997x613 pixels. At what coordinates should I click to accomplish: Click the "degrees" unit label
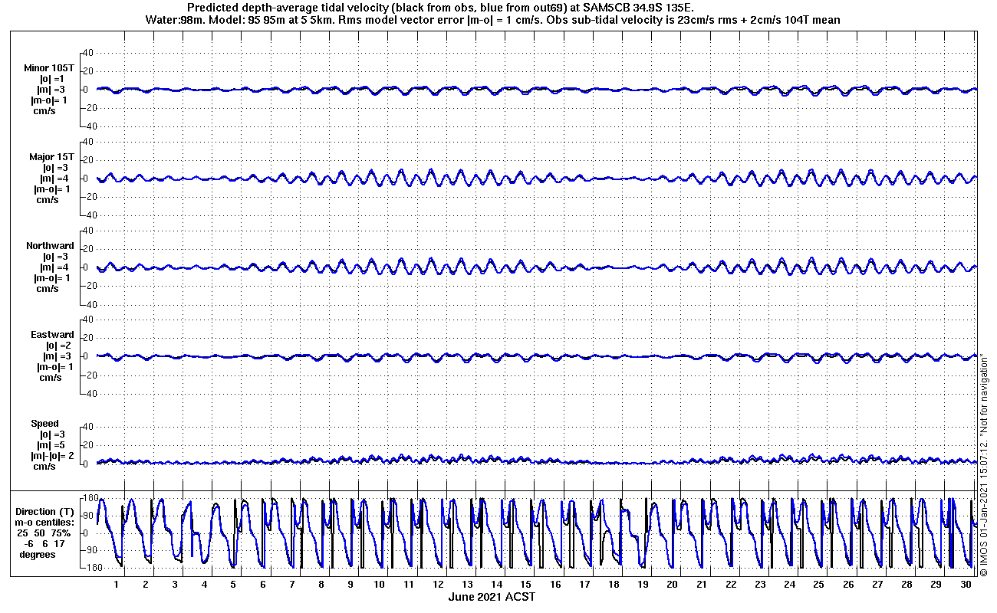[x=38, y=555]
